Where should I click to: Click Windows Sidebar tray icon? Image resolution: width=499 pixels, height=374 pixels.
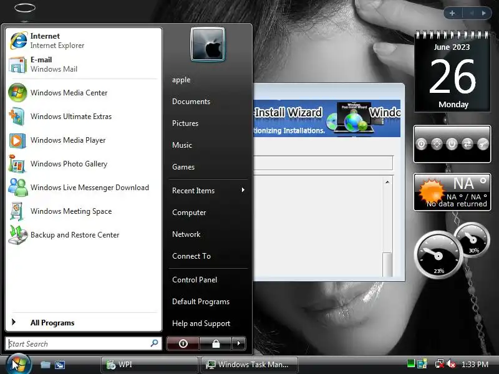(x=422, y=363)
